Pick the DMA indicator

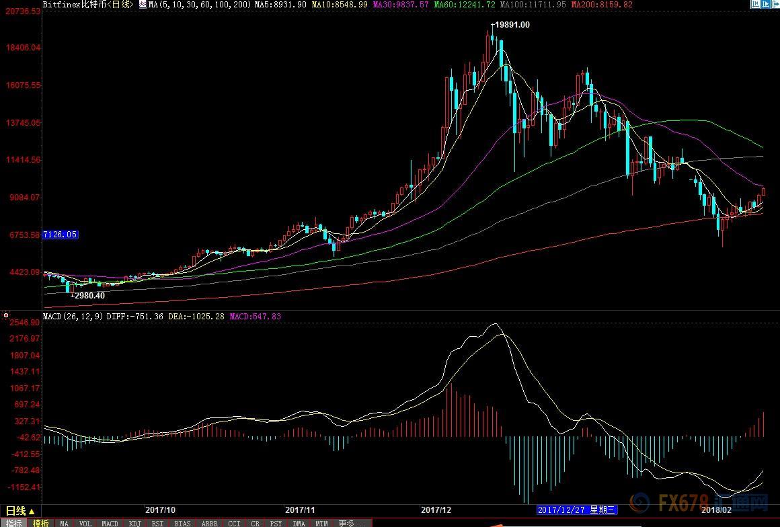[299, 523]
